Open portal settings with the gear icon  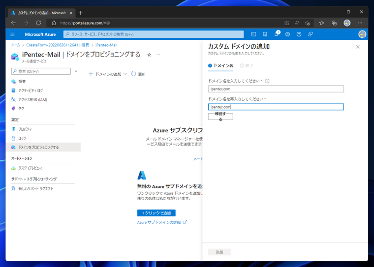click(x=288, y=34)
